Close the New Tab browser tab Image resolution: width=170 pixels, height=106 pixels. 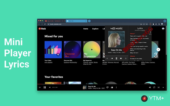pyautogui.click(x=86, y=21)
